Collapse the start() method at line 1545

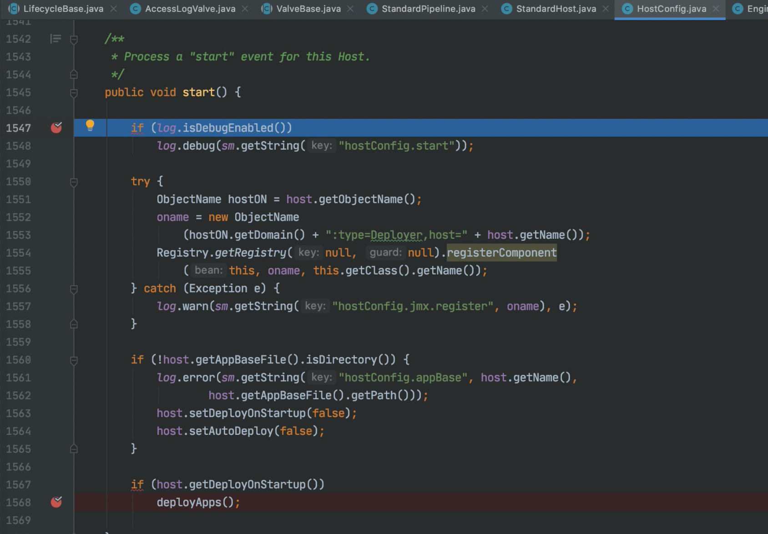tap(74, 93)
